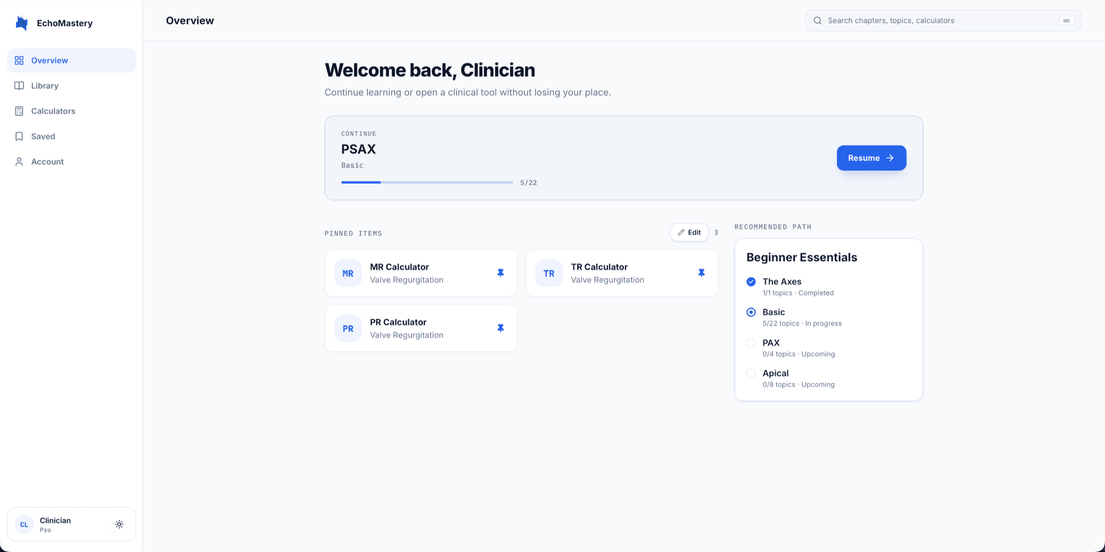Screen dimensions: 1105x552
Task: Click the Beginner Essentials heading
Action: pyautogui.click(x=802, y=257)
